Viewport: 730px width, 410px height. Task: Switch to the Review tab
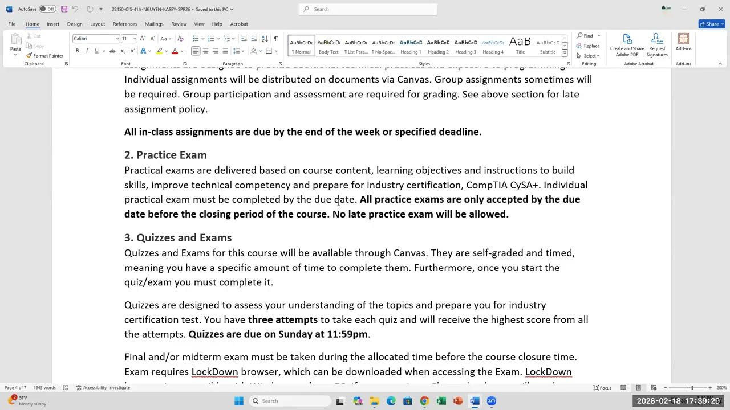(179, 24)
